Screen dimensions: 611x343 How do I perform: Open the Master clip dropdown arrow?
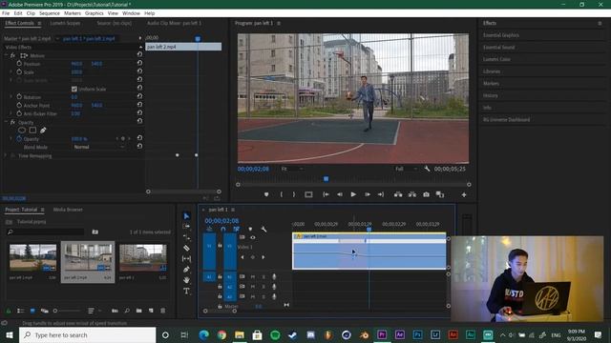click(x=57, y=38)
